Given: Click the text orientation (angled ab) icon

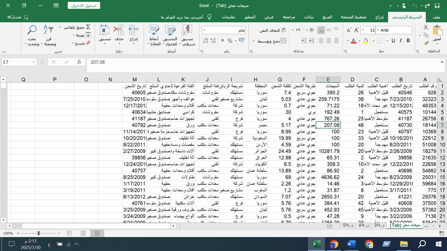Looking at the screenshot, I should (312, 30).
